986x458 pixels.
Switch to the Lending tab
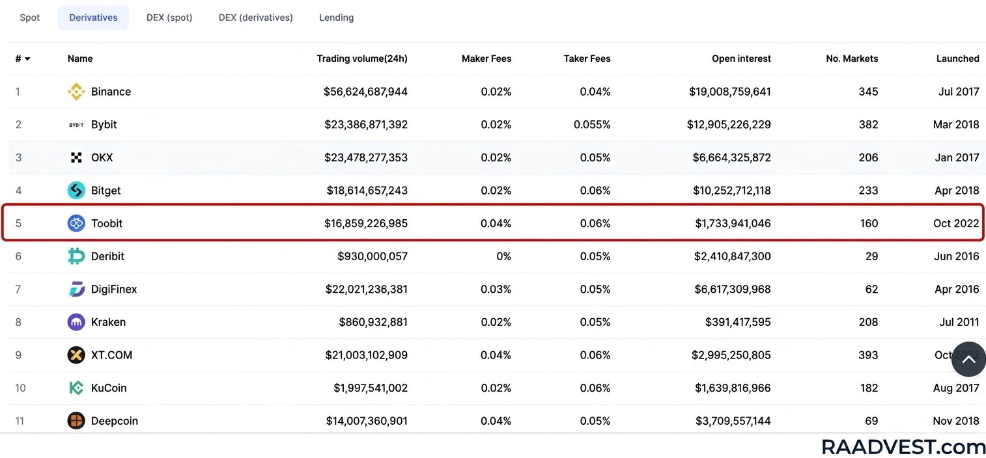pos(337,18)
